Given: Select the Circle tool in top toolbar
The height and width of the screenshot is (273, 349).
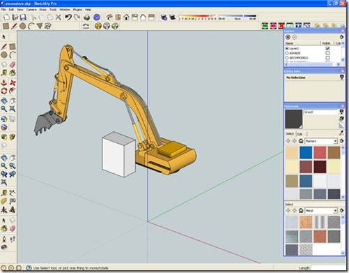Looking at the screenshot, I should click(x=22, y=26).
